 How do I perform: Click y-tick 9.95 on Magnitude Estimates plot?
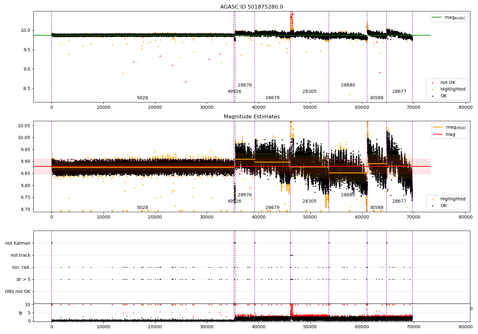(x=25, y=150)
